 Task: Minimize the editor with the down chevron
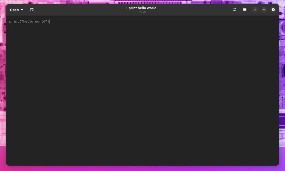pyautogui.click(x=255, y=9)
